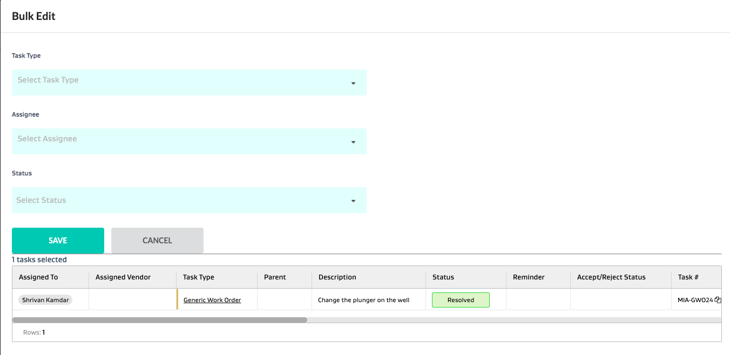Sort table by Task Type header
730x355 pixels.
199,277
